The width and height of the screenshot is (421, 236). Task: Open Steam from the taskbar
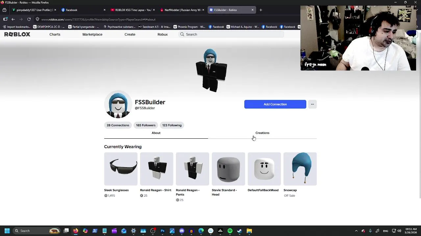pyautogui.click(x=239, y=231)
